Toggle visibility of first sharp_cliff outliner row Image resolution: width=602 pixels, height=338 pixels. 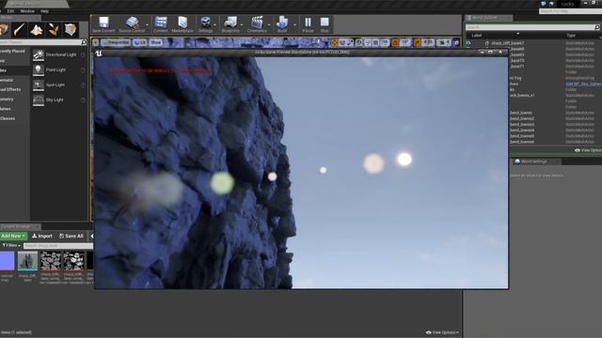pos(468,43)
